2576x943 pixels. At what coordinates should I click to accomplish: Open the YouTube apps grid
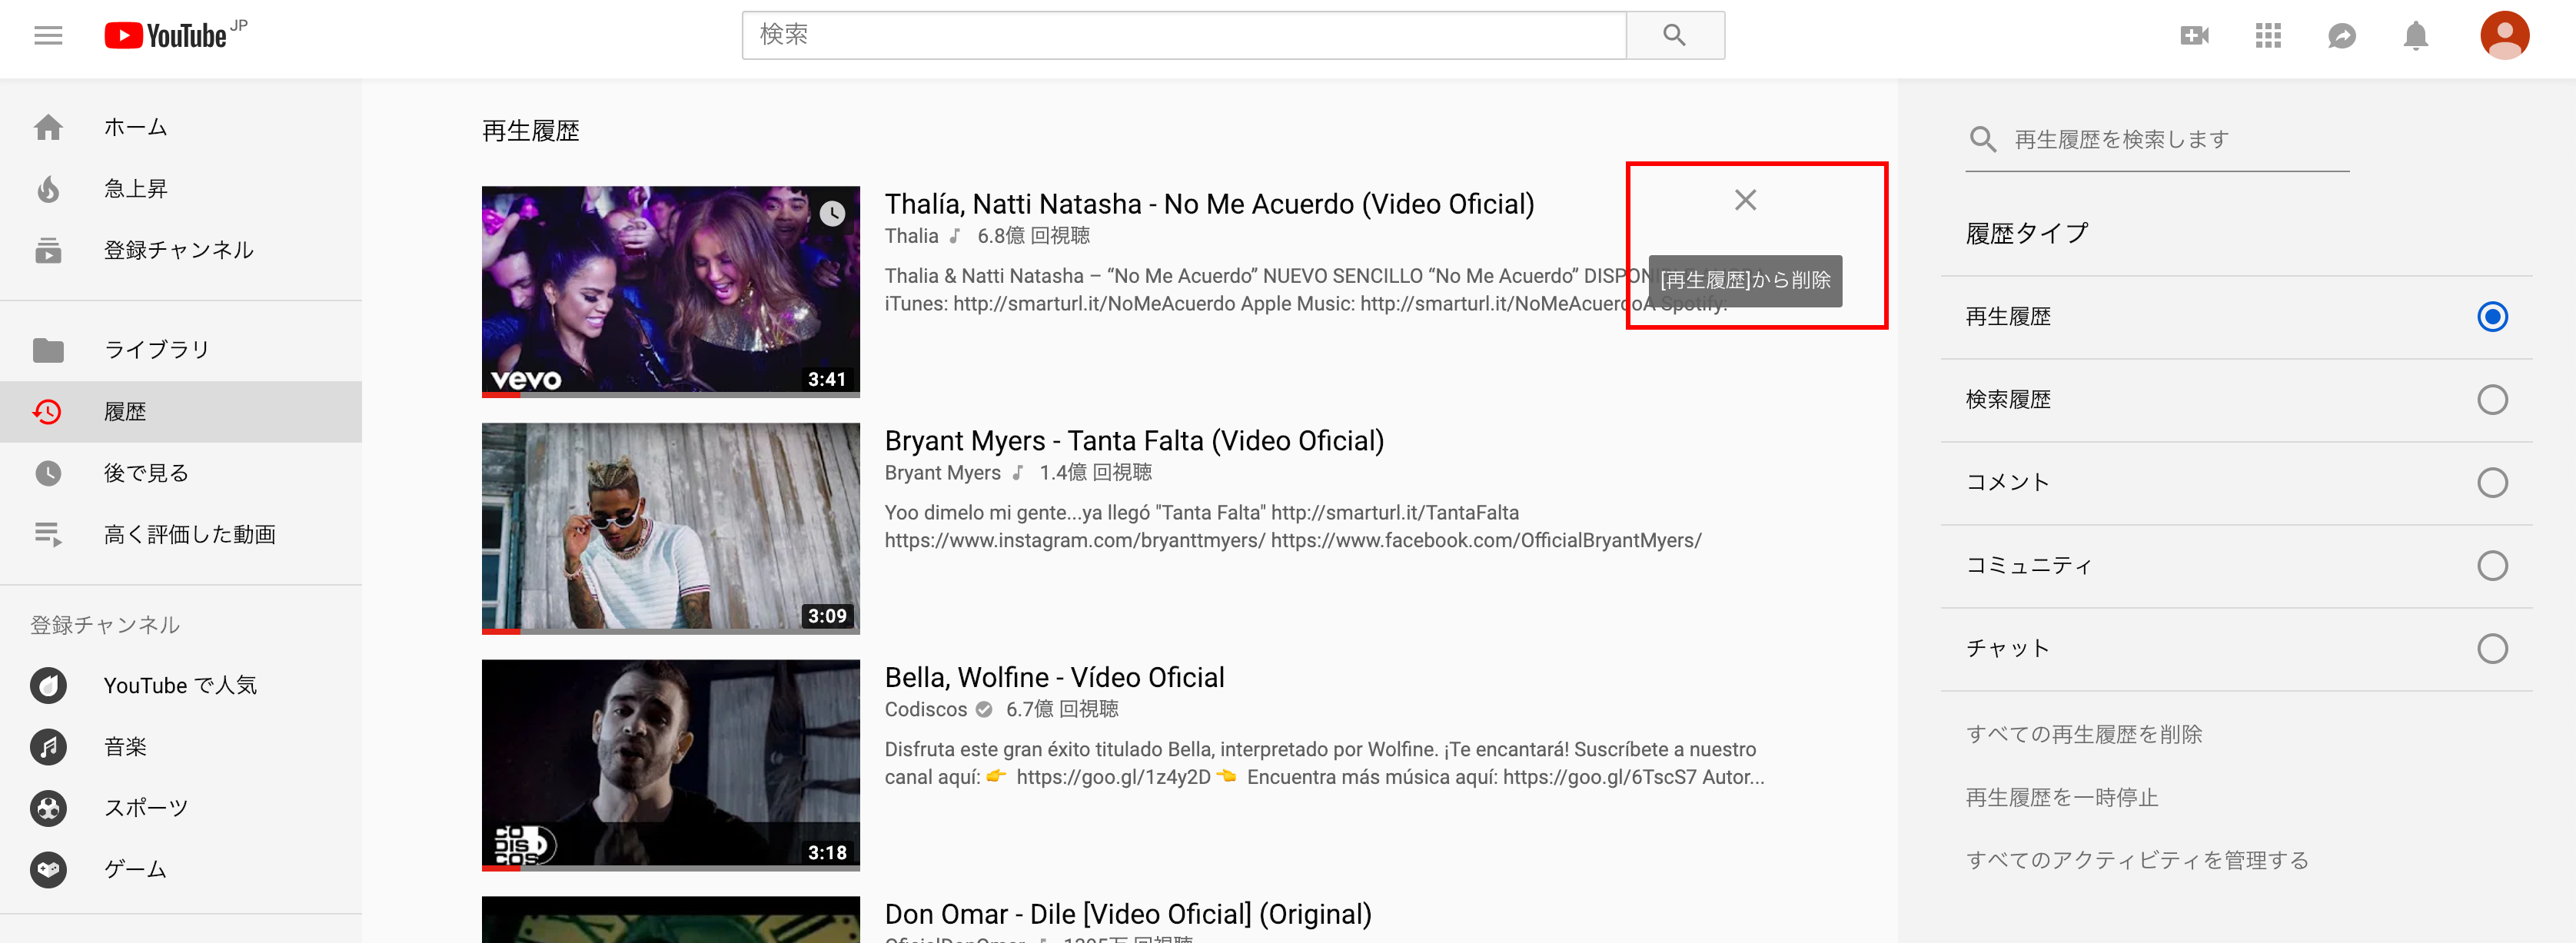pos(2268,36)
